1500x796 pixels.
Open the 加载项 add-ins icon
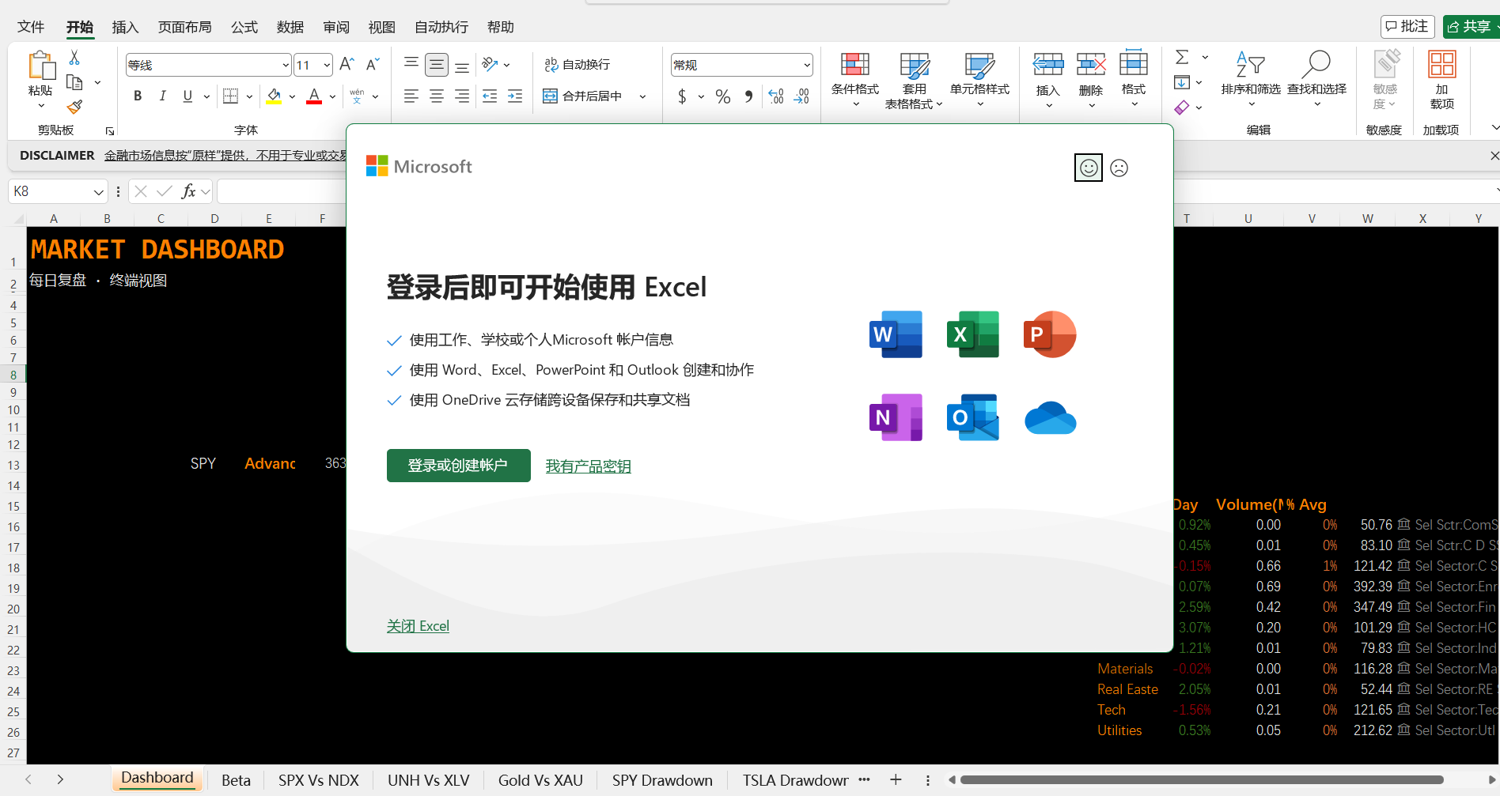(1441, 79)
